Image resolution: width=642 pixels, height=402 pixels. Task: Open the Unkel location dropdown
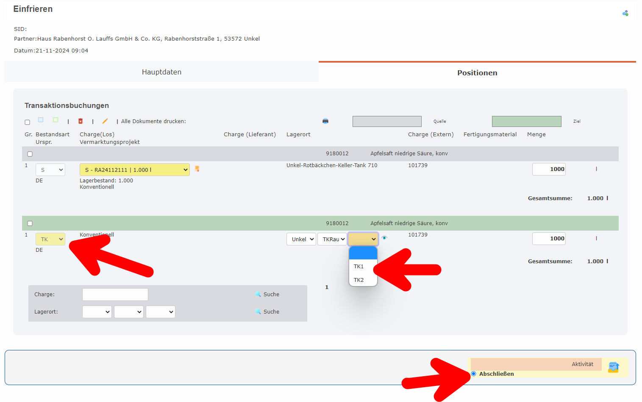pyautogui.click(x=301, y=239)
